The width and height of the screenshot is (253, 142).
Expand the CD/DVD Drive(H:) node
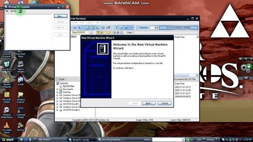57,110
